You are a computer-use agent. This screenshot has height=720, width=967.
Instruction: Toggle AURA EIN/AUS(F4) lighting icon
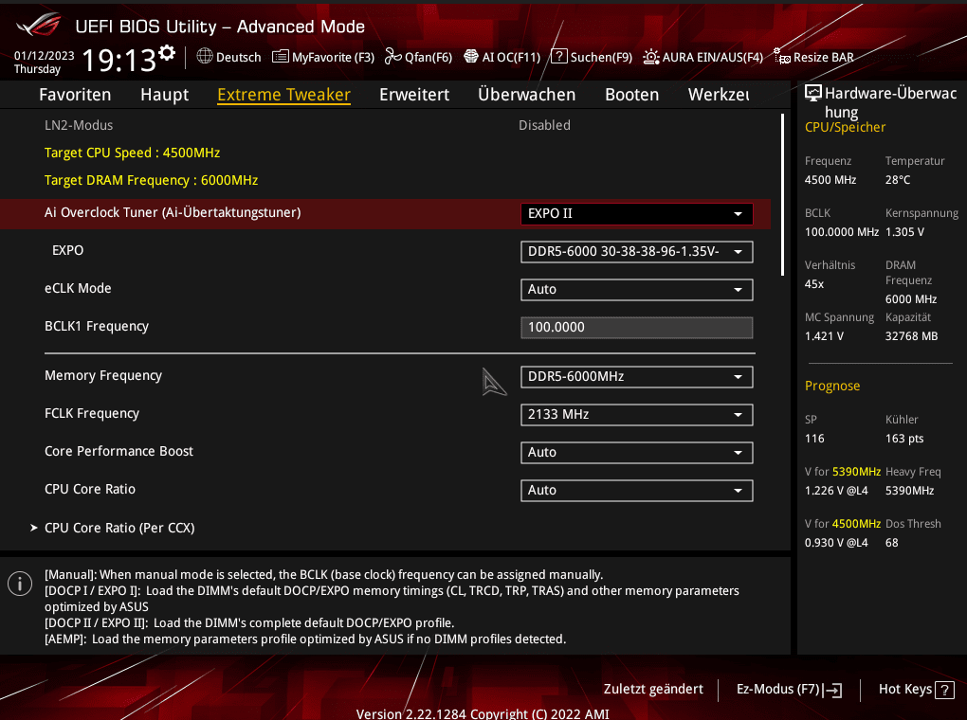[651, 57]
